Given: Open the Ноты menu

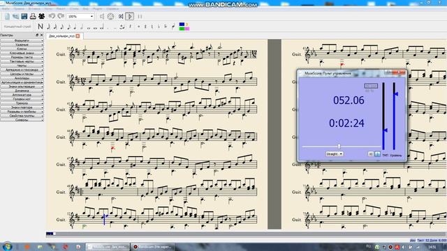Looking at the screenshot, I should (x=48, y=8).
